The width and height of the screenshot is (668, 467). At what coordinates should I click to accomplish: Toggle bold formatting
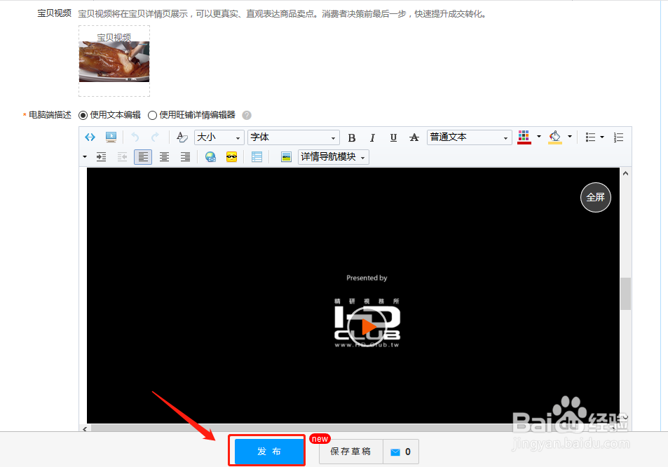pos(351,137)
